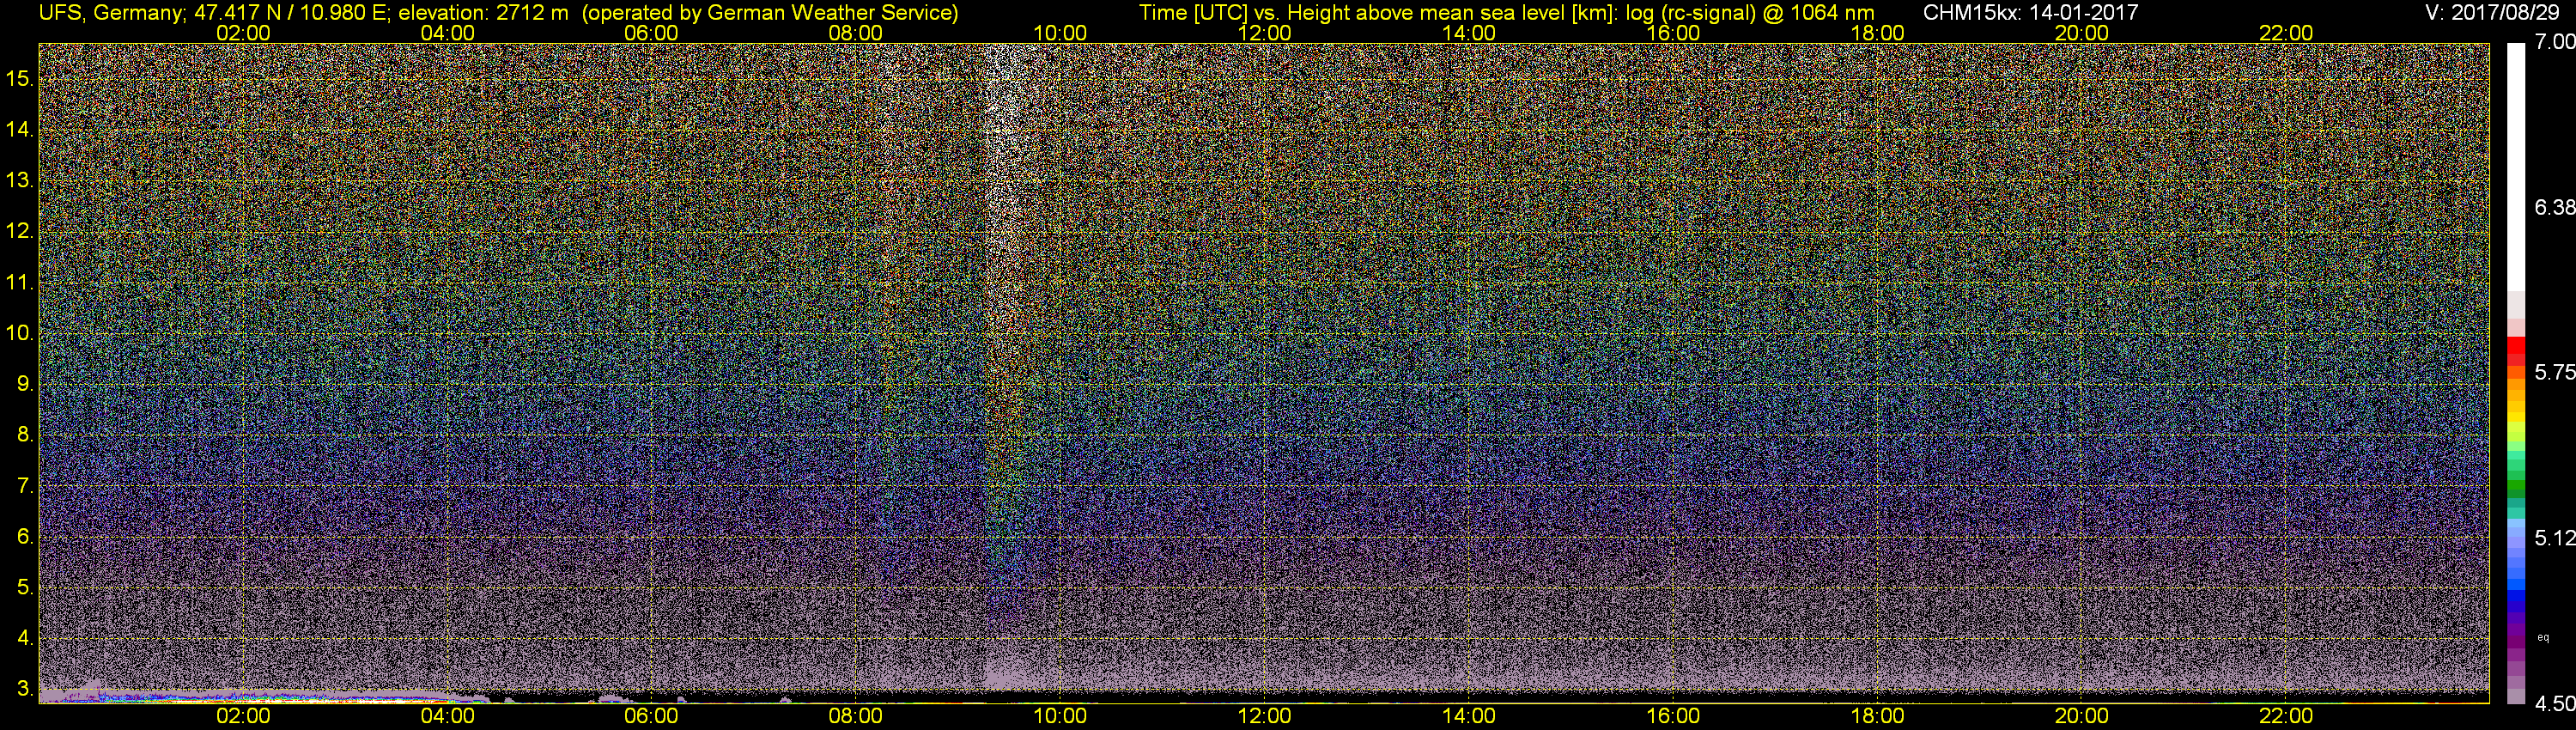Click the 10:00 label on top time axis
The width and height of the screenshot is (2576, 730).
[1060, 33]
